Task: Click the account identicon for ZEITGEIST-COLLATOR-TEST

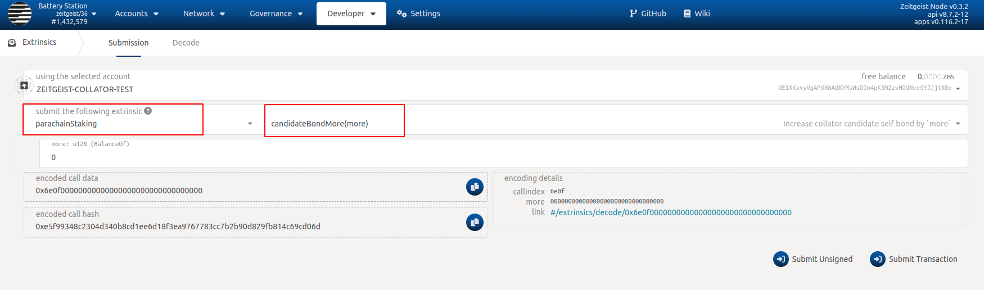Action: pos(24,85)
